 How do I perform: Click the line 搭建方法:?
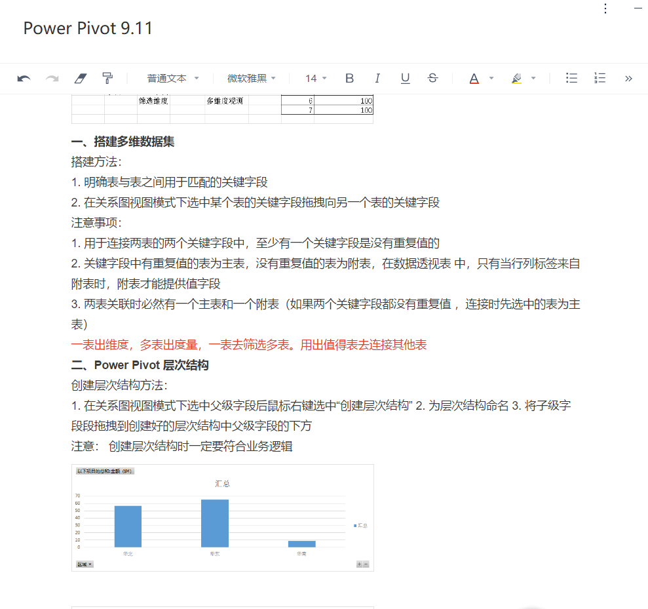96,162
